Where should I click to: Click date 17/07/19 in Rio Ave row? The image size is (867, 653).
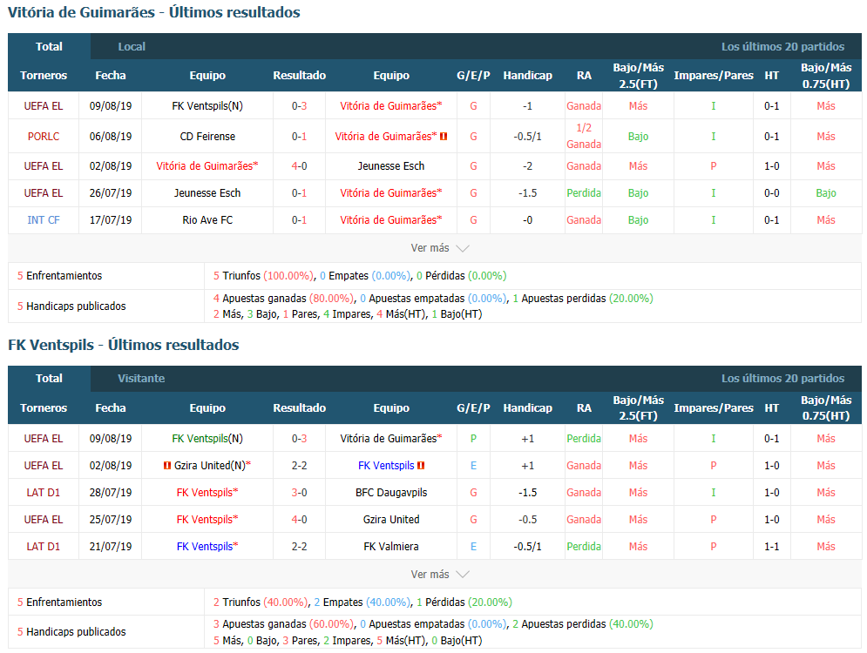[111, 220]
